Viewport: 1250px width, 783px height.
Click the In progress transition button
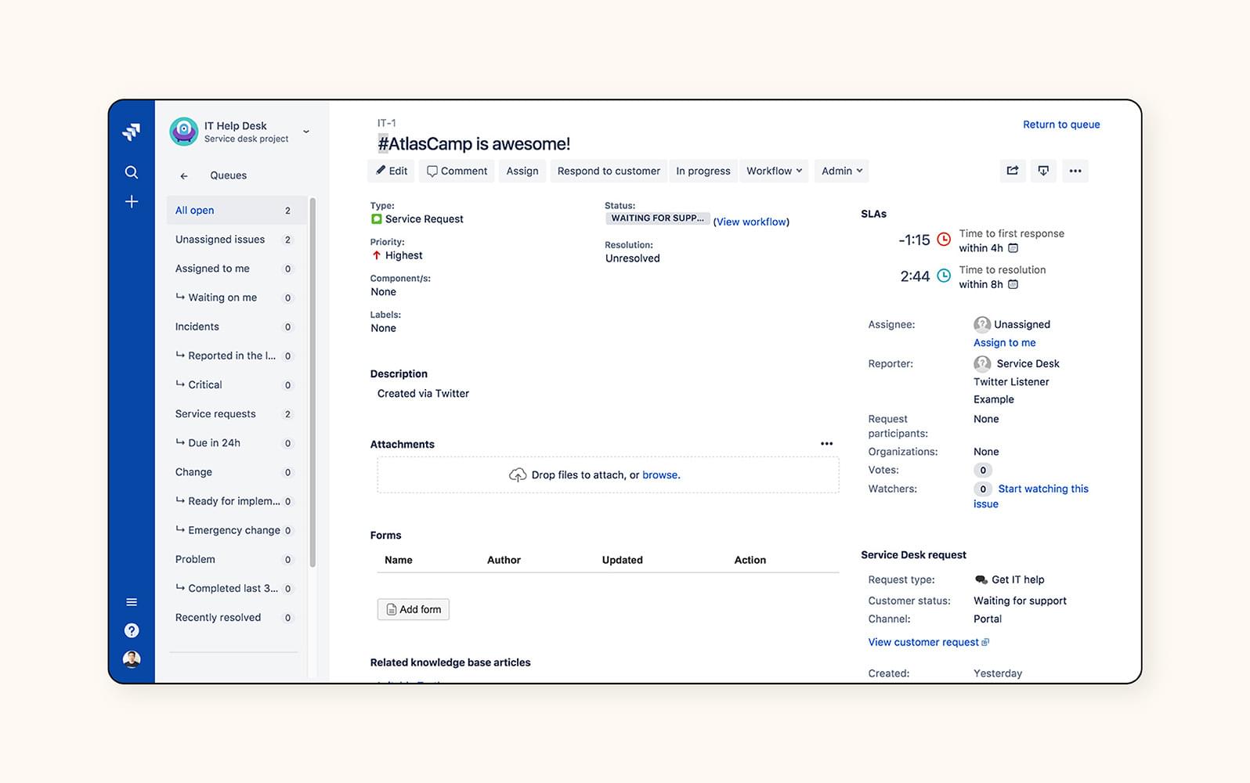point(703,171)
